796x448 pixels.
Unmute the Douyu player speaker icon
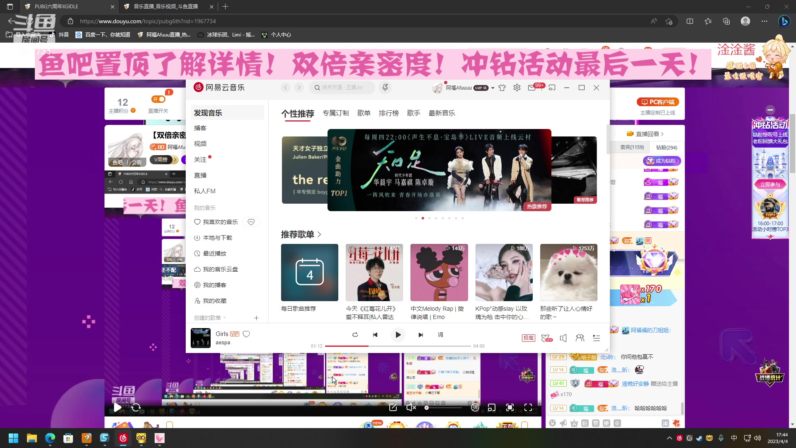pos(411,407)
